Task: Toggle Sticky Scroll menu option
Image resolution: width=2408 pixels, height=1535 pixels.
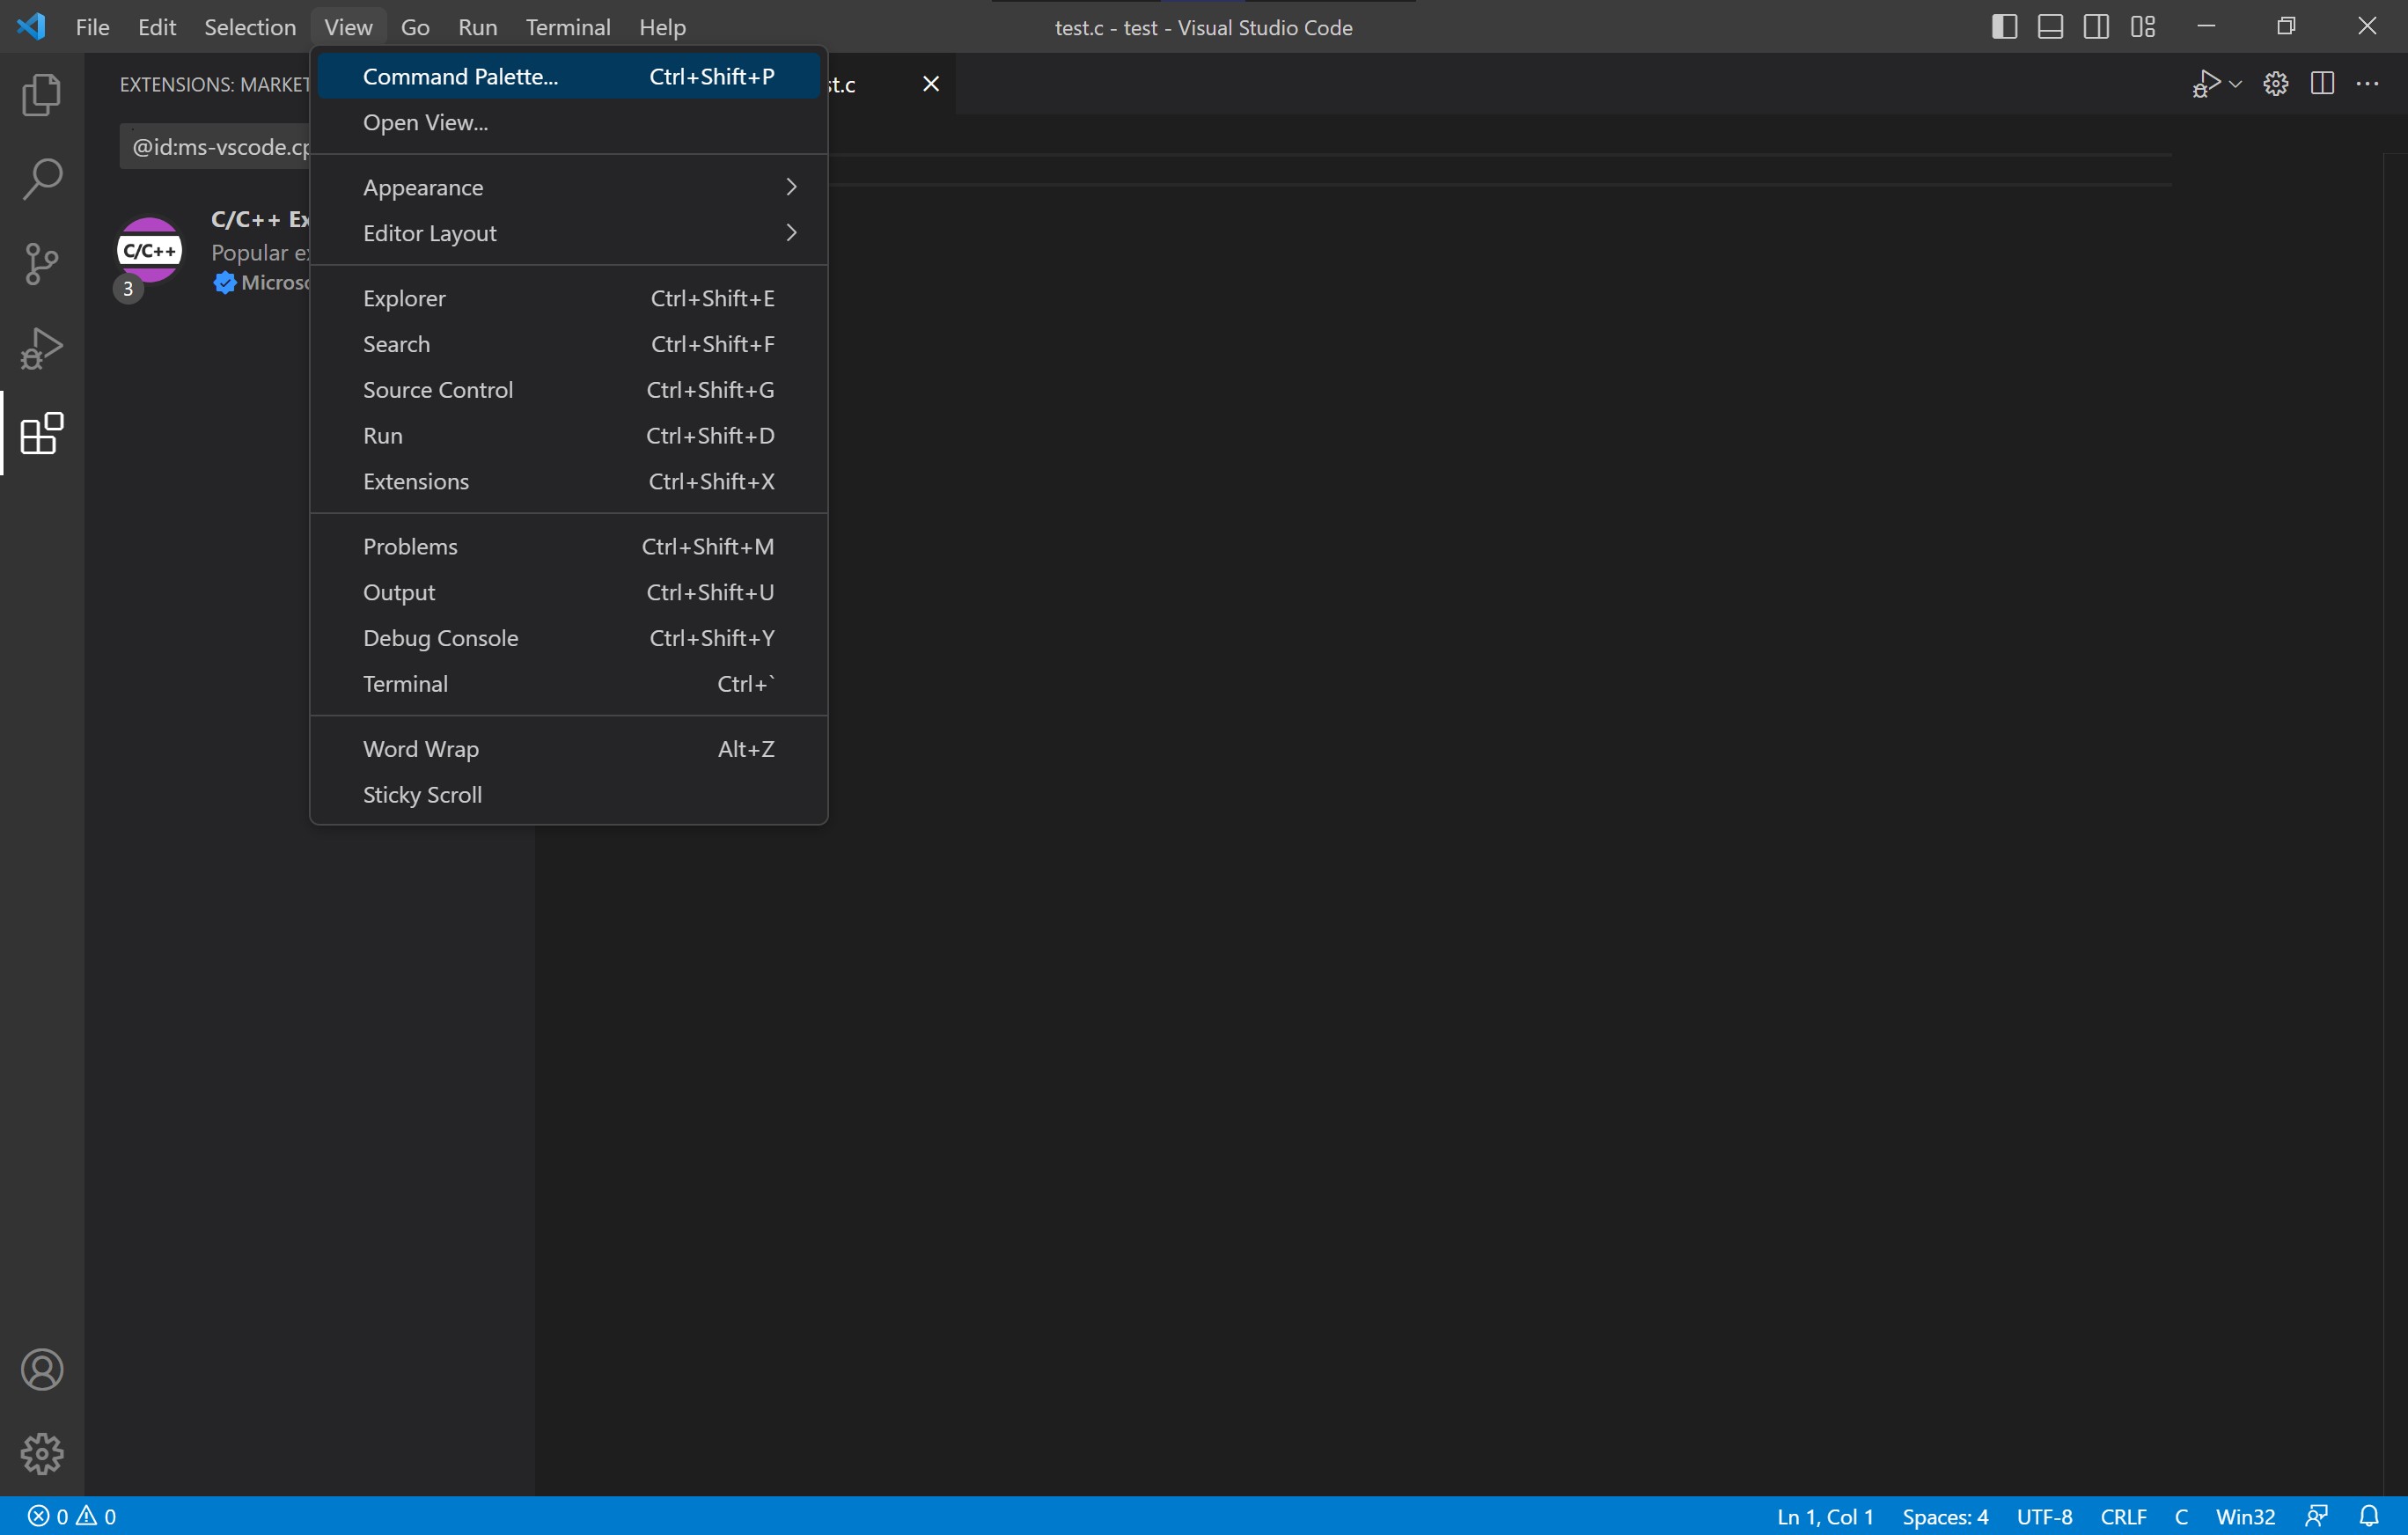Action: 569,795
